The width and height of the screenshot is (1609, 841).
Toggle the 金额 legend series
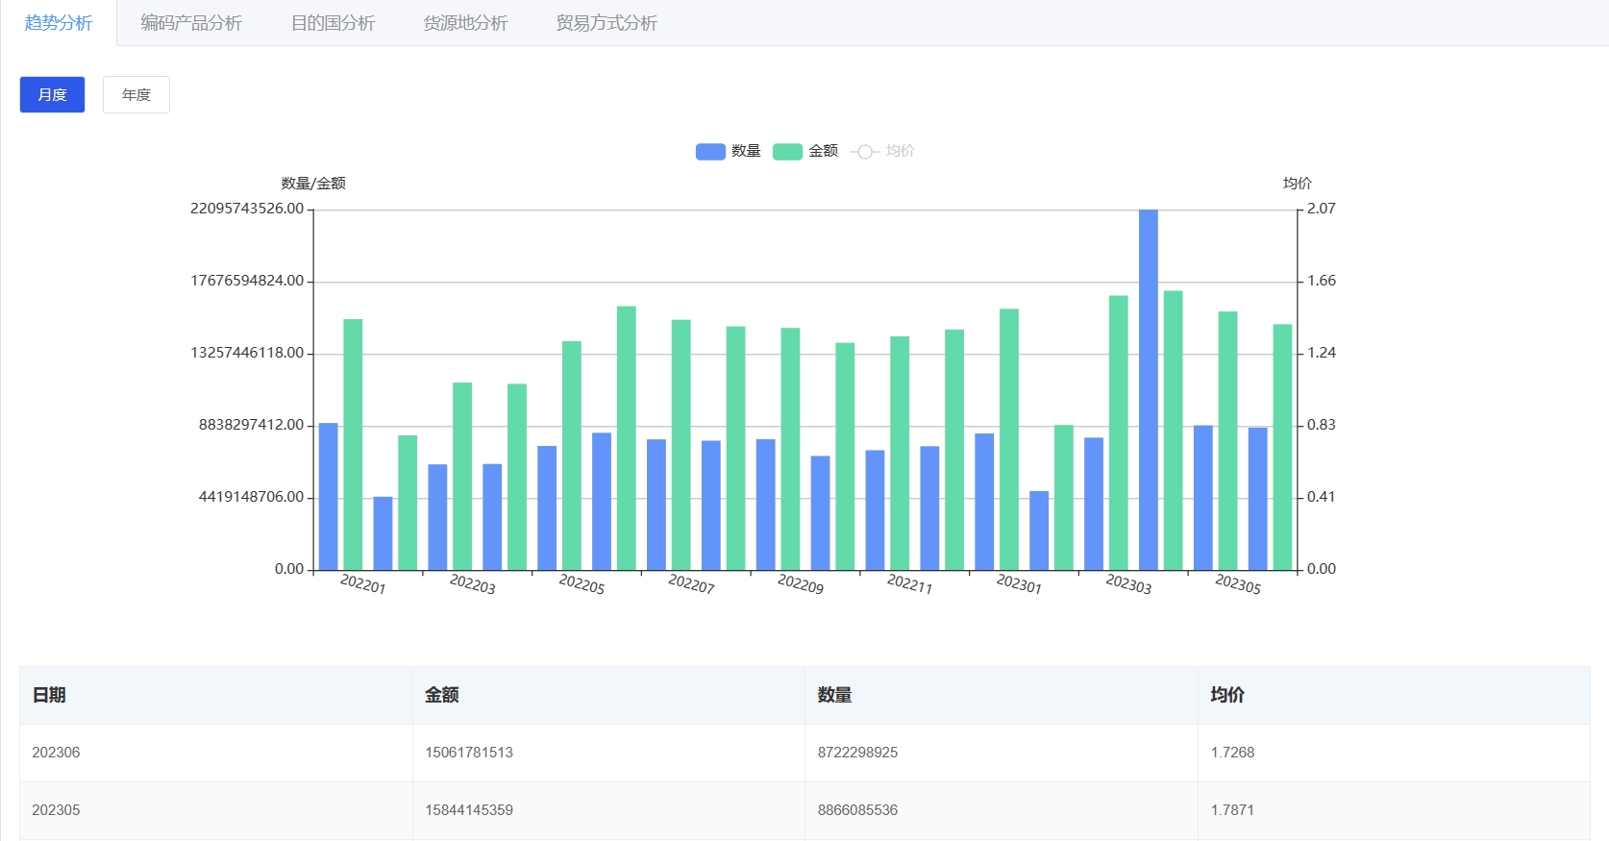pos(805,151)
